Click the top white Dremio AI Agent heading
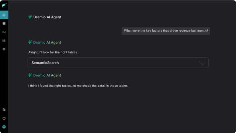Screen dimensions: 236x133 pyautogui.click(x=47, y=17)
